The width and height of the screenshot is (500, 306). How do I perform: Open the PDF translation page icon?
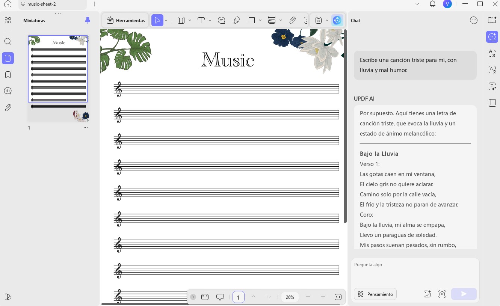coord(492,70)
